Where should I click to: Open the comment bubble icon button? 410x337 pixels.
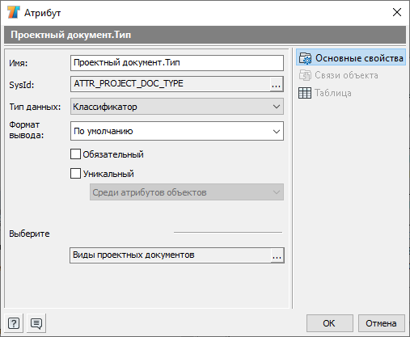(36, 323)
